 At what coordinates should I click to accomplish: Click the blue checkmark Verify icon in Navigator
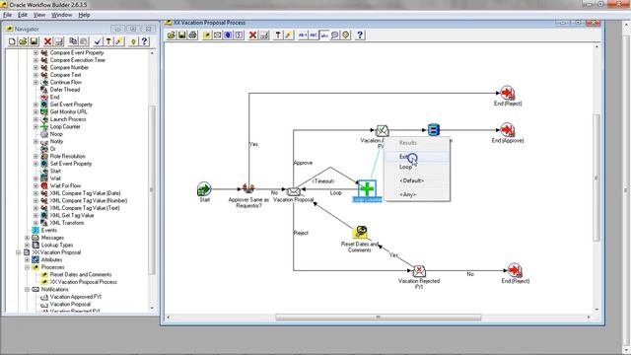coord(98,41)
